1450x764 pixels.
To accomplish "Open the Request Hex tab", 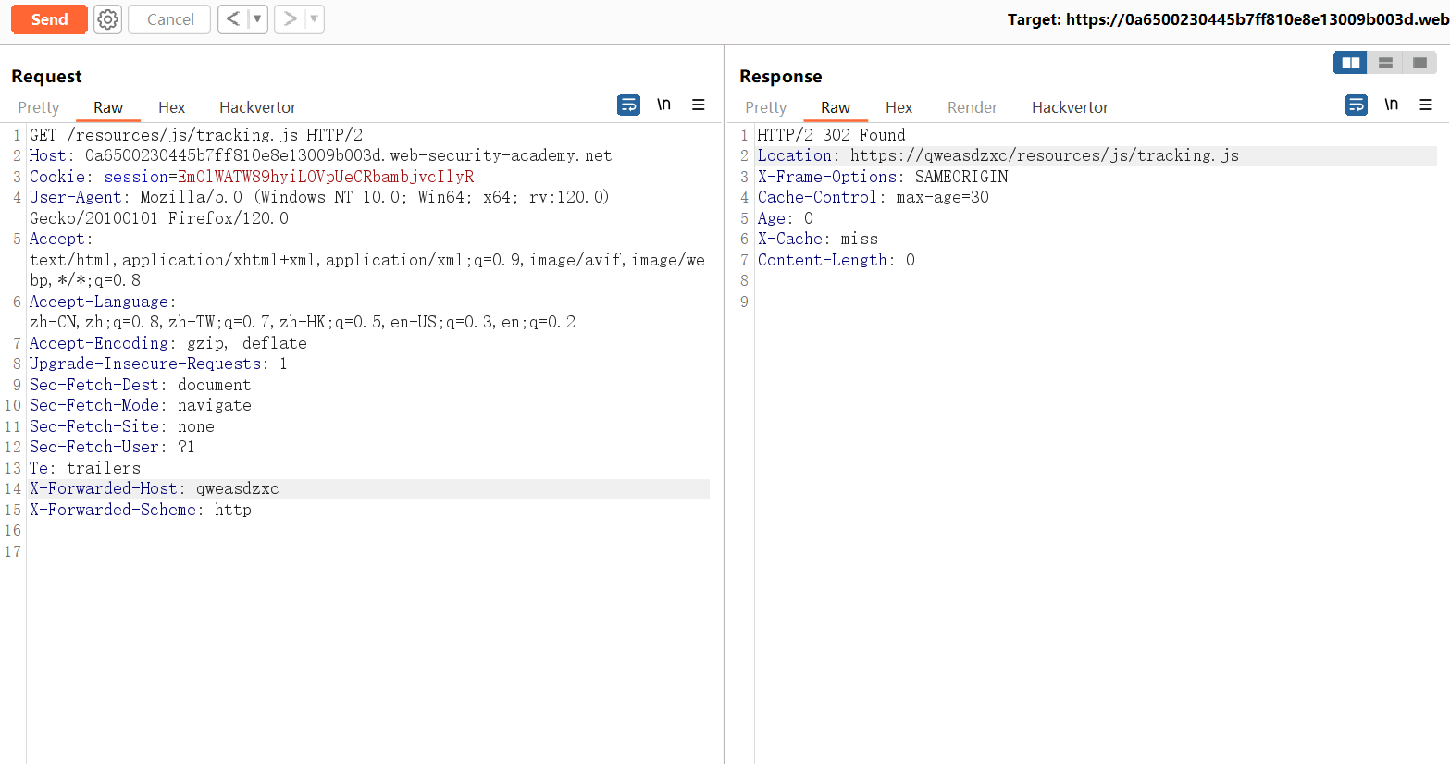I will point(171,107).
